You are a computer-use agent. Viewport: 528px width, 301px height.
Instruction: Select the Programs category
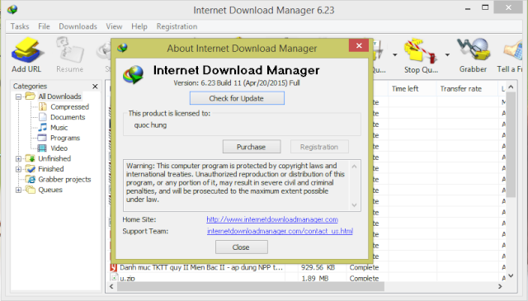(x=65, y=138)
